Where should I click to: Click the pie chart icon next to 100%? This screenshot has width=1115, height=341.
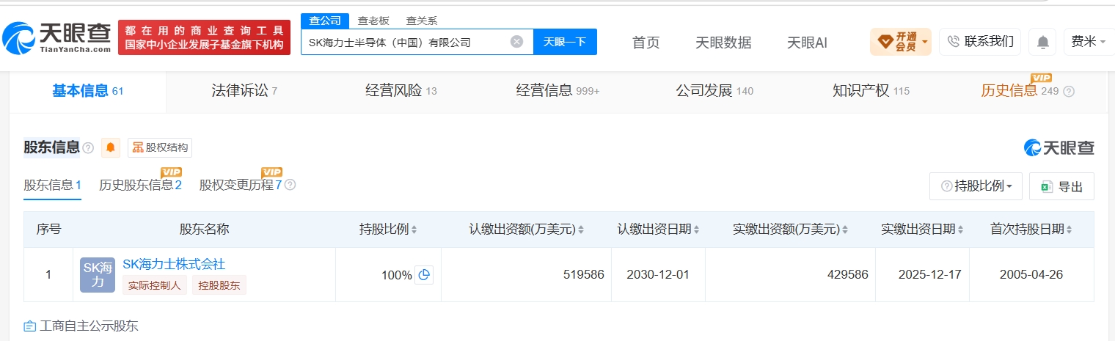[x=423, y=275]
